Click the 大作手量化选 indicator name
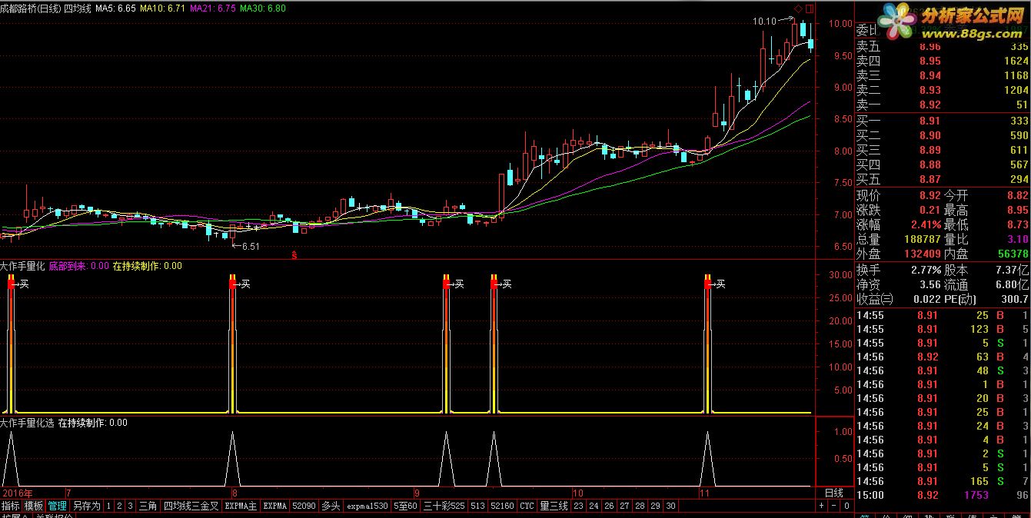1031x518 pixels. pyautogui.click(x=27, y=423)
